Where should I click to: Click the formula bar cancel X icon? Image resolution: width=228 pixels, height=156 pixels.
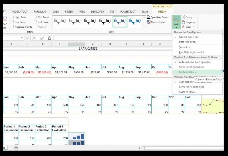[x=34, y=38]
